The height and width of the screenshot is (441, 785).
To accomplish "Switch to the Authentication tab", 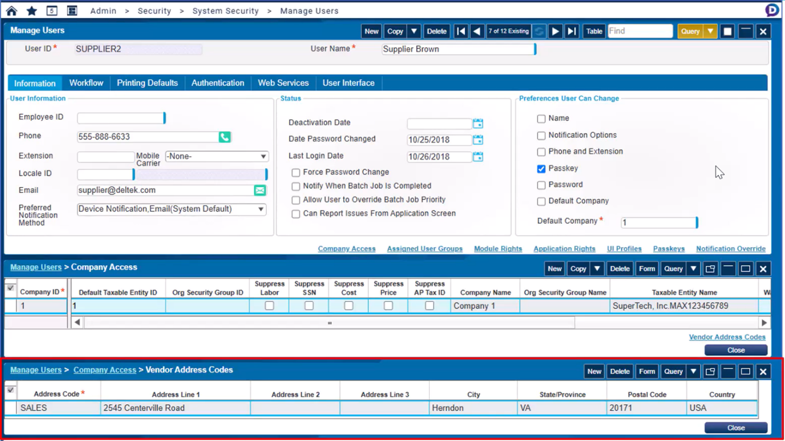I will point(217,83).
